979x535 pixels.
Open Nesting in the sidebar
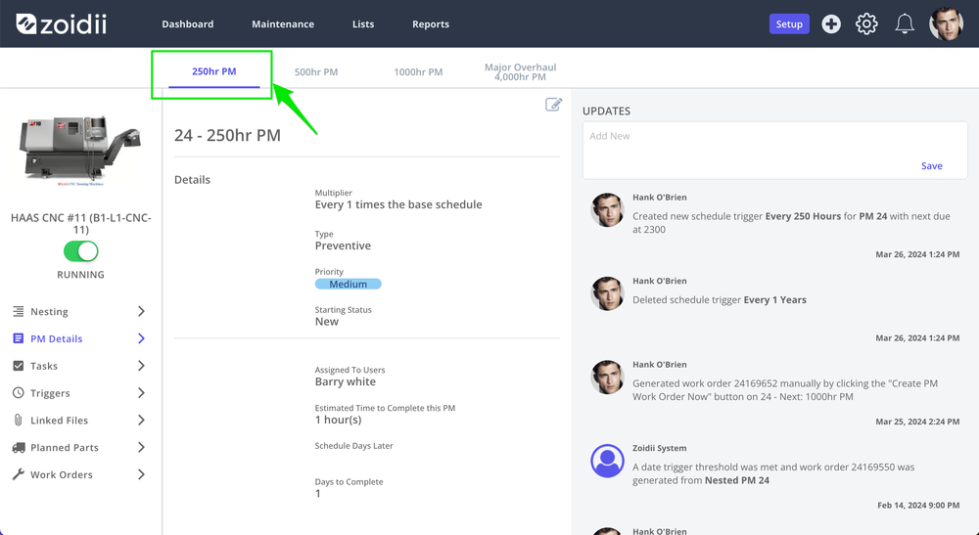tap(49, 311)
